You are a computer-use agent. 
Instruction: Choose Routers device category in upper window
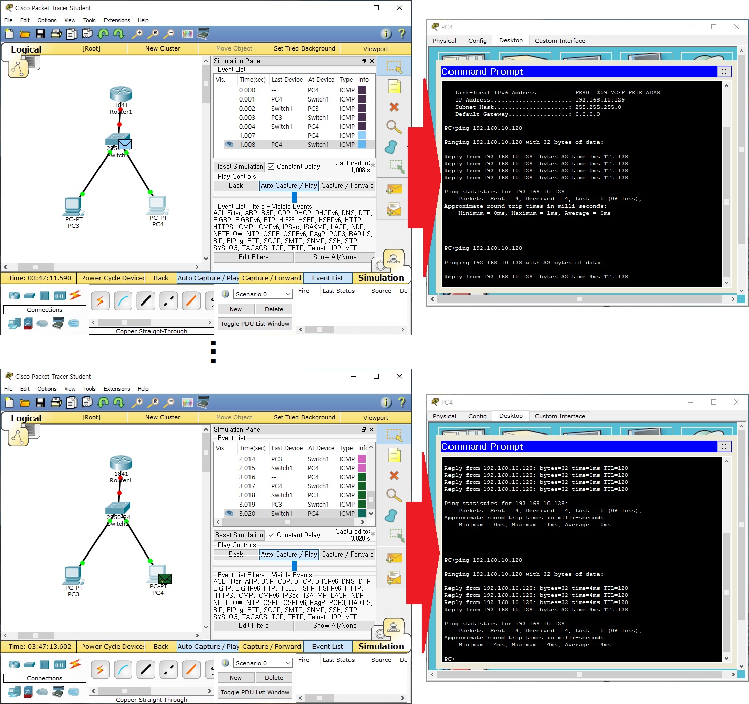[x=14, y=295]
